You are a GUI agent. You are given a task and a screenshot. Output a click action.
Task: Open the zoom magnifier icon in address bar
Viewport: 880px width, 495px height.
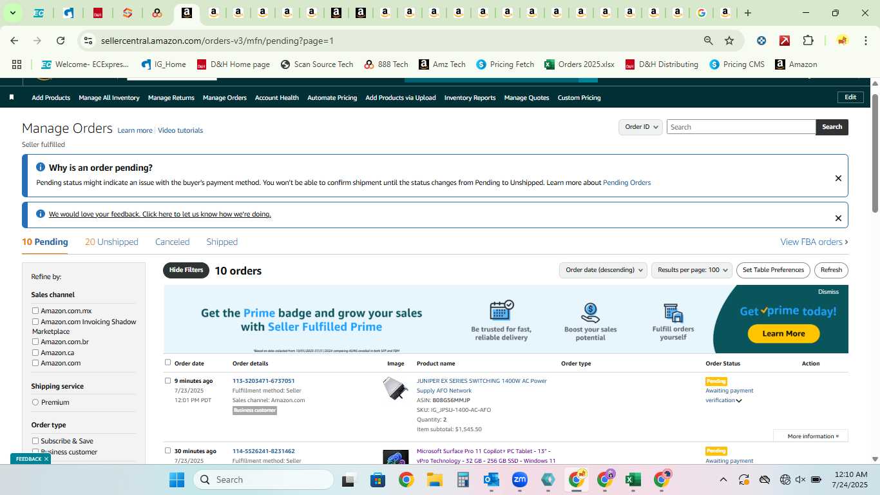[x=709, y=41]
